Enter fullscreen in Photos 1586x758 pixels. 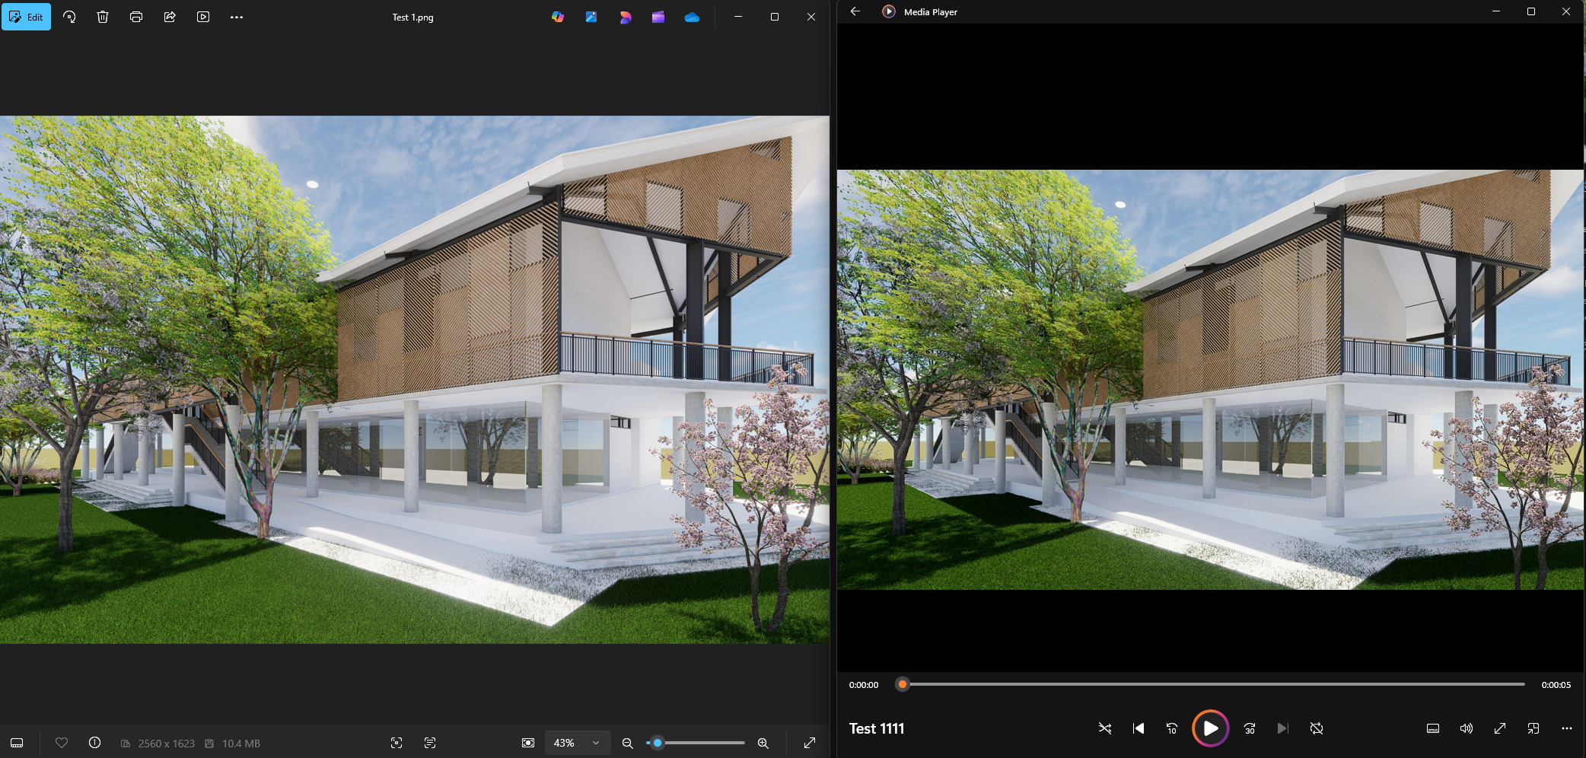[x=810, y=743]
